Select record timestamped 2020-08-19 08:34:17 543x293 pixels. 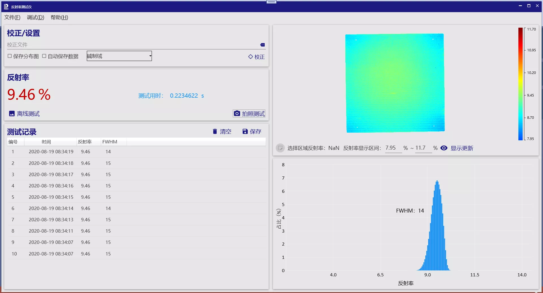(136, 174)
